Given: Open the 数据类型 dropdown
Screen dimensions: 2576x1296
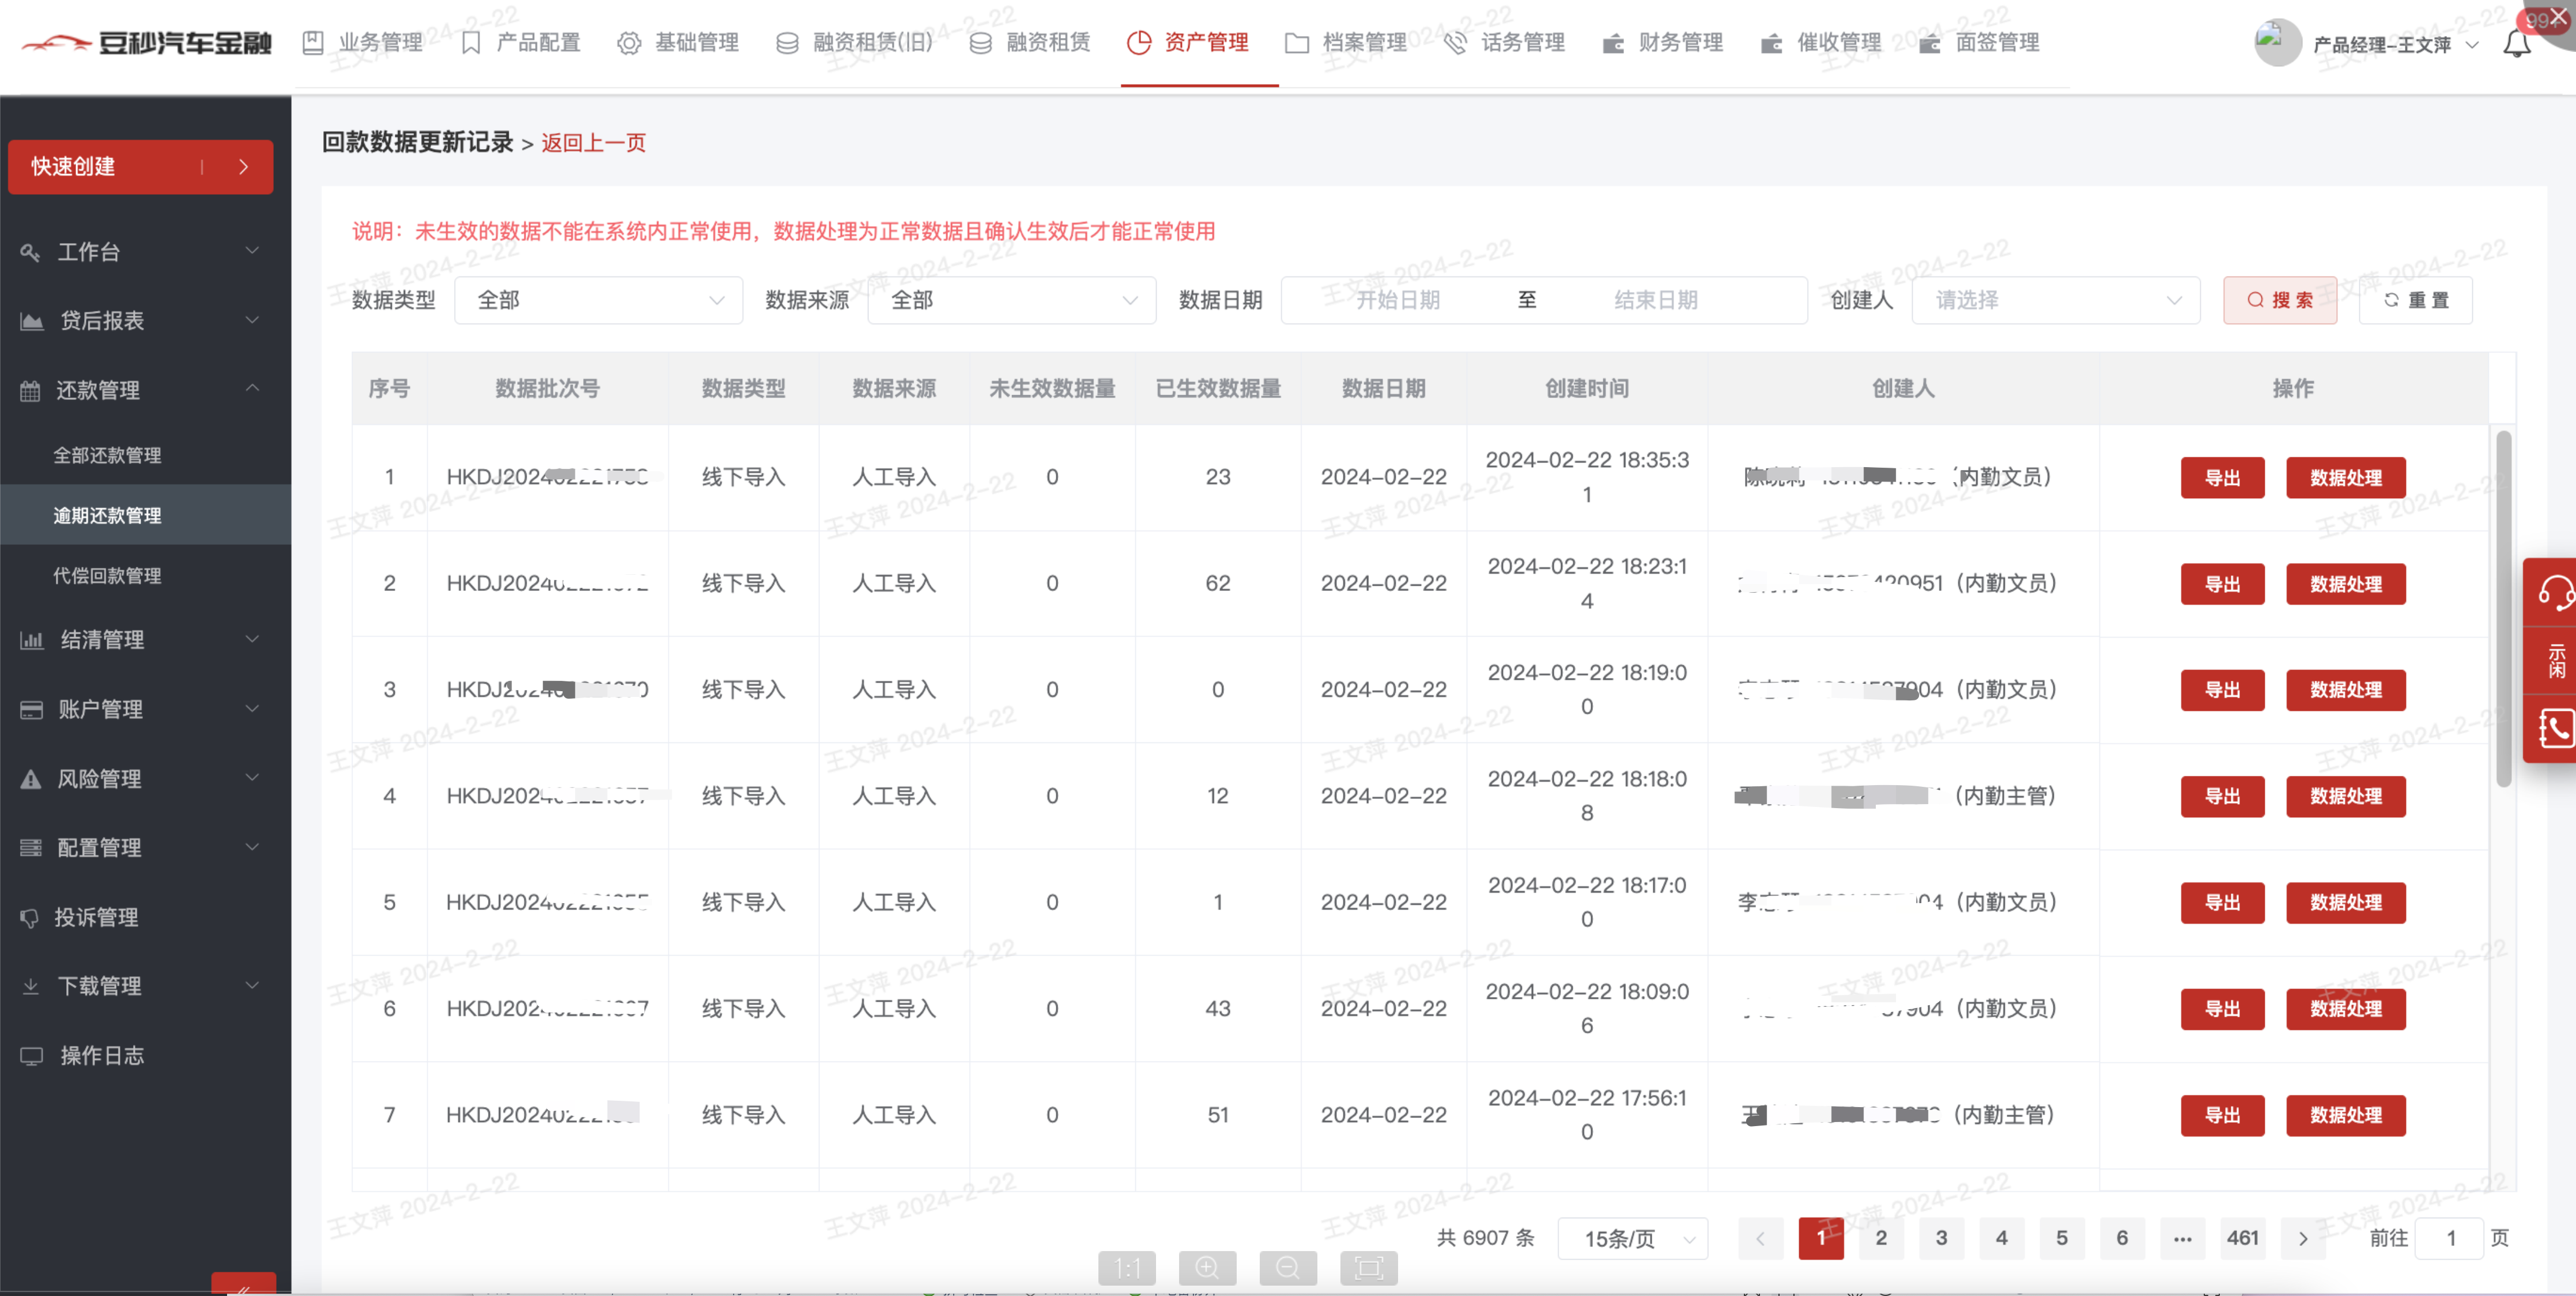Looking at the screenshot, I should pyautogui.click(x=598, y=300).
